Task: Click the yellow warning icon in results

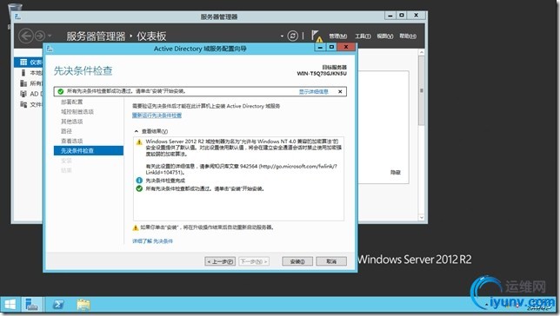Action: (139, 142)
